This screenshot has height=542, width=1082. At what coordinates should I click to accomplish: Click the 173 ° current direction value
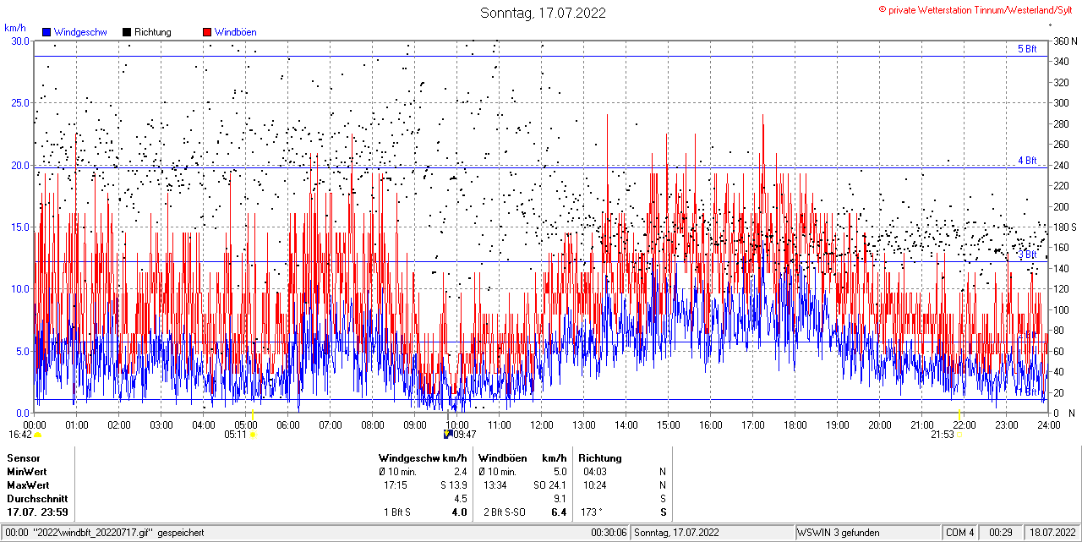pos(591,512)
